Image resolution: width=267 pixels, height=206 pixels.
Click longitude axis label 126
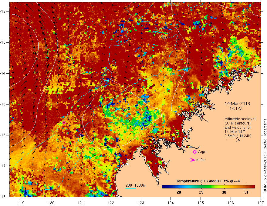tap(231, 203)
